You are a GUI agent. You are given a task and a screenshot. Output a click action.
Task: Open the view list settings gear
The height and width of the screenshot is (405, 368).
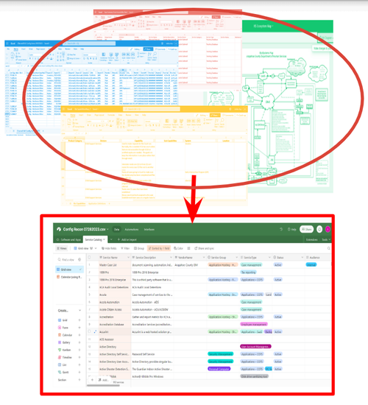coord(79,260)
